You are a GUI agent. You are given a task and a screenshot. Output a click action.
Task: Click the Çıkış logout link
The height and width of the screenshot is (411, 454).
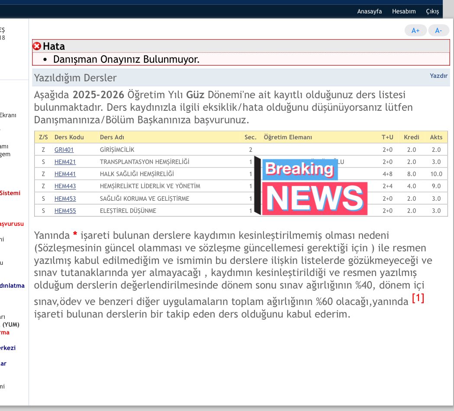(x=432, y=11)
